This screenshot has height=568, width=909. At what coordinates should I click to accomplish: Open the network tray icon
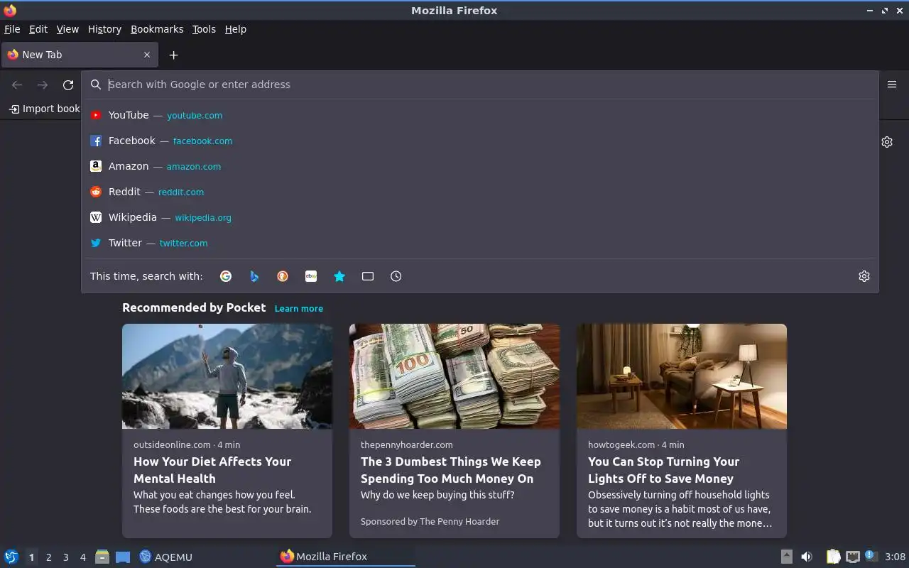click(x=853, y=557)
